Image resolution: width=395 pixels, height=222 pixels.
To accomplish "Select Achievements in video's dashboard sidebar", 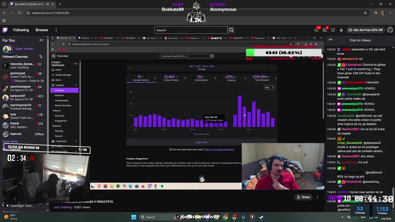I will point(62,101).
